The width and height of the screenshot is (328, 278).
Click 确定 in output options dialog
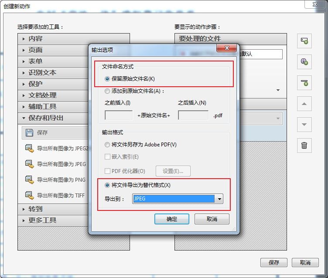tap(172, 219)
